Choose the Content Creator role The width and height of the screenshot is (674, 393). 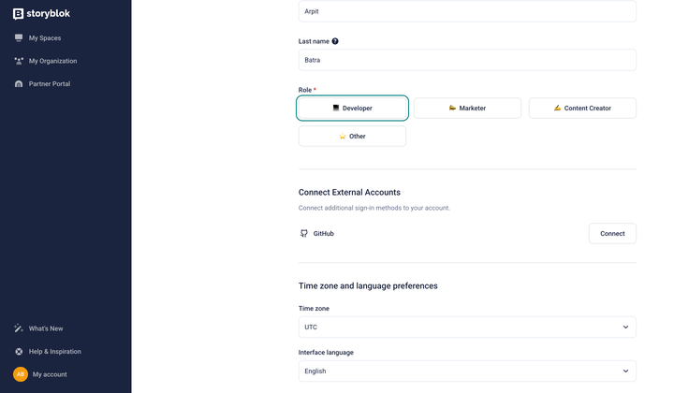(x=582, y=109)
